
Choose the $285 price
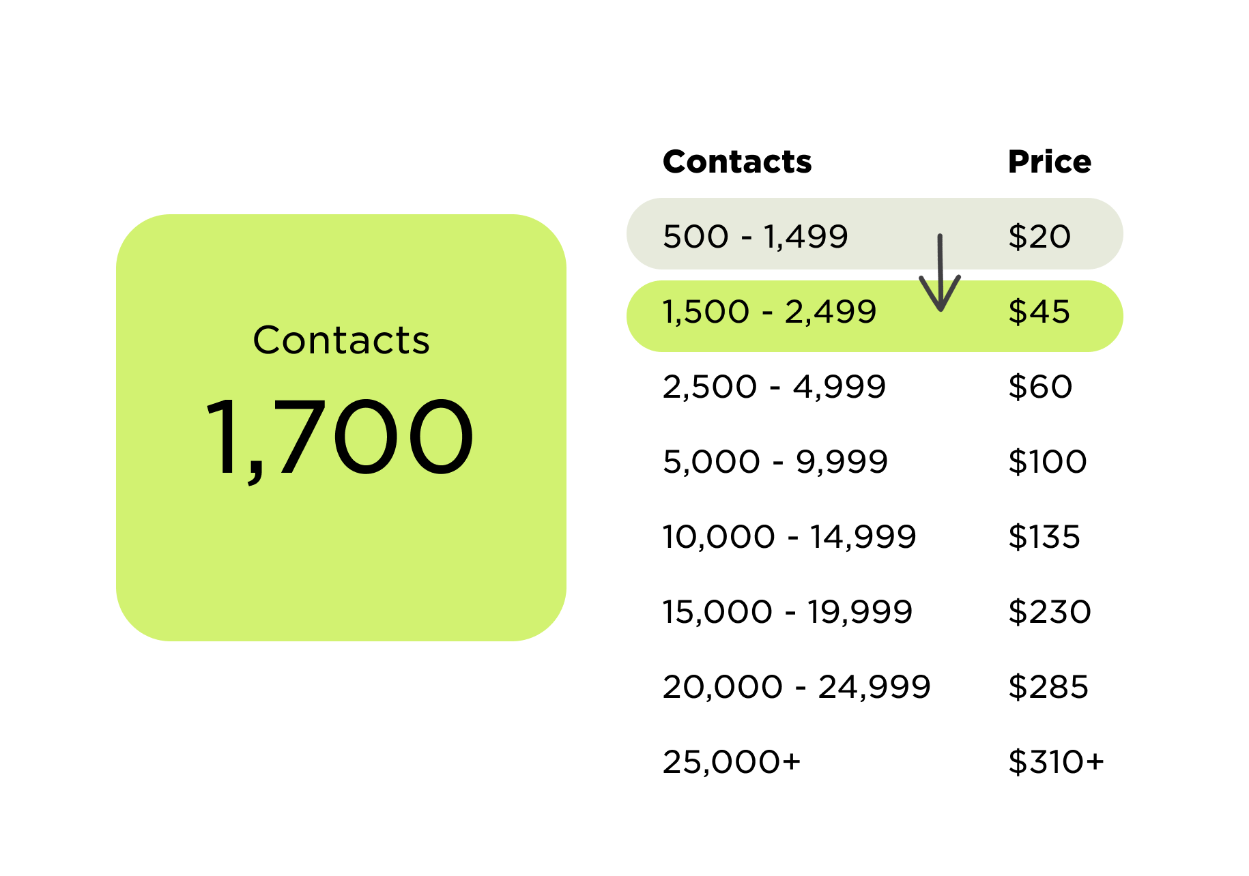1048,687
